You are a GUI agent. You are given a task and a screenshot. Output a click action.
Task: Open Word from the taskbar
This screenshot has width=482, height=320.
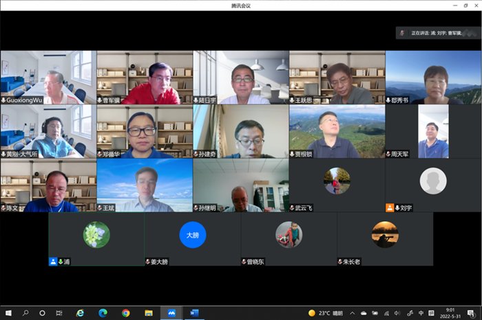pos(194,313)
